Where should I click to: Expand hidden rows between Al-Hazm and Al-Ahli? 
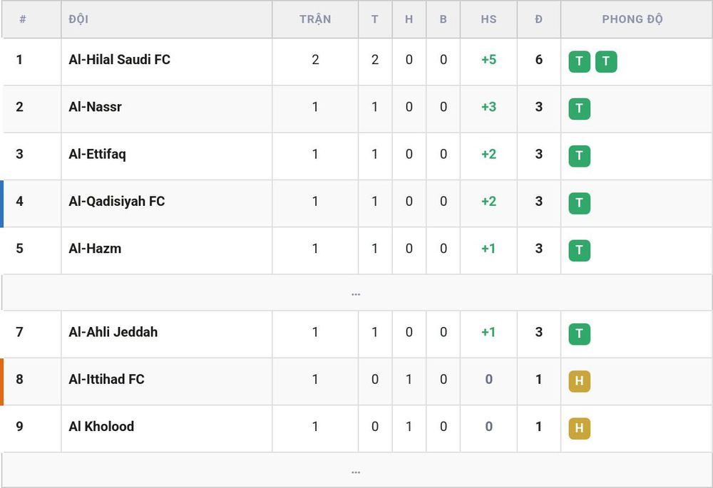tap(356, 293)
